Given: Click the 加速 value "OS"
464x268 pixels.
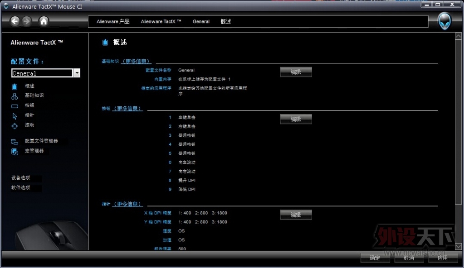Looking at the screenshot, I should tap(181, 240).
